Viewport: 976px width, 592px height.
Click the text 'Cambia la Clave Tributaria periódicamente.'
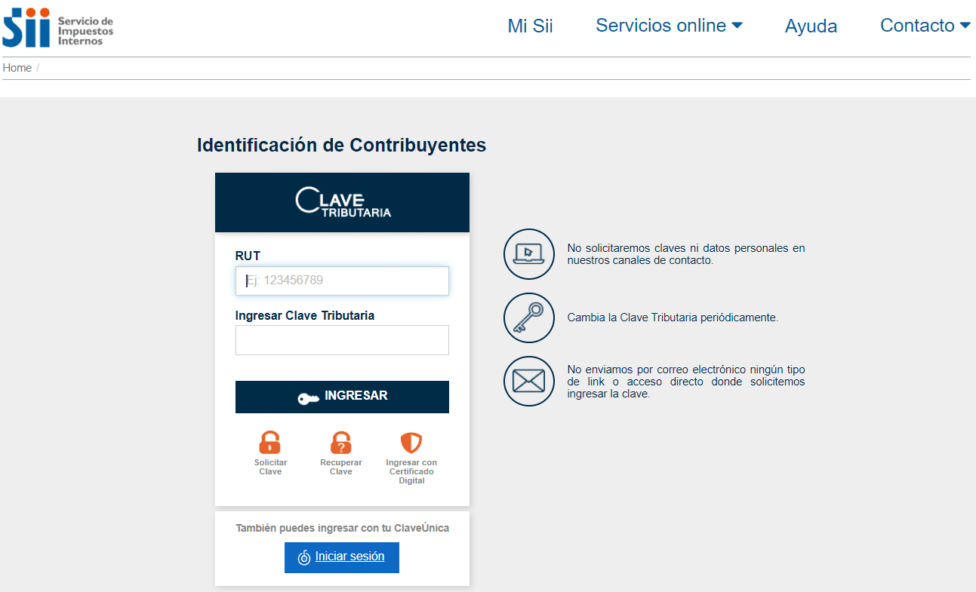pyautogui.click(x=673, y=317)
